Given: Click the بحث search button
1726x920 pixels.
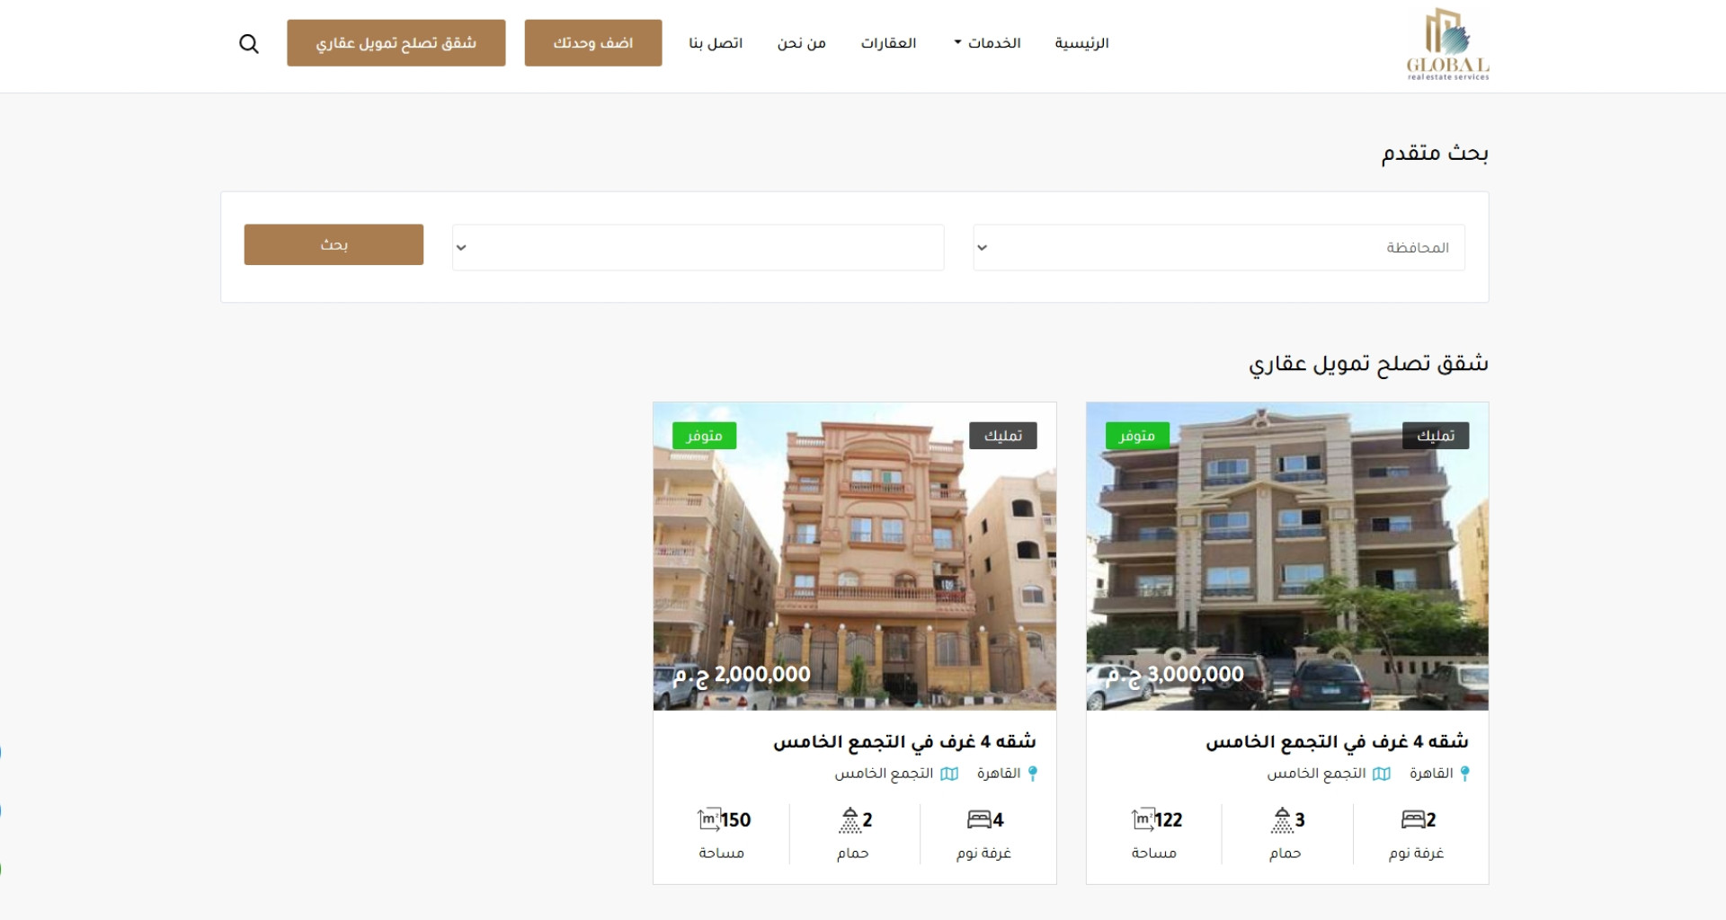Looking at the screenshot, I should tap(334, 244).
